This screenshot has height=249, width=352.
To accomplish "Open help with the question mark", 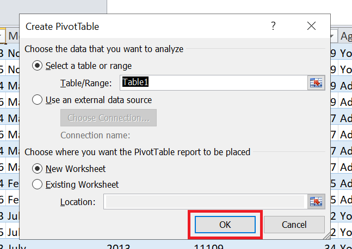I will coord(273,26).
